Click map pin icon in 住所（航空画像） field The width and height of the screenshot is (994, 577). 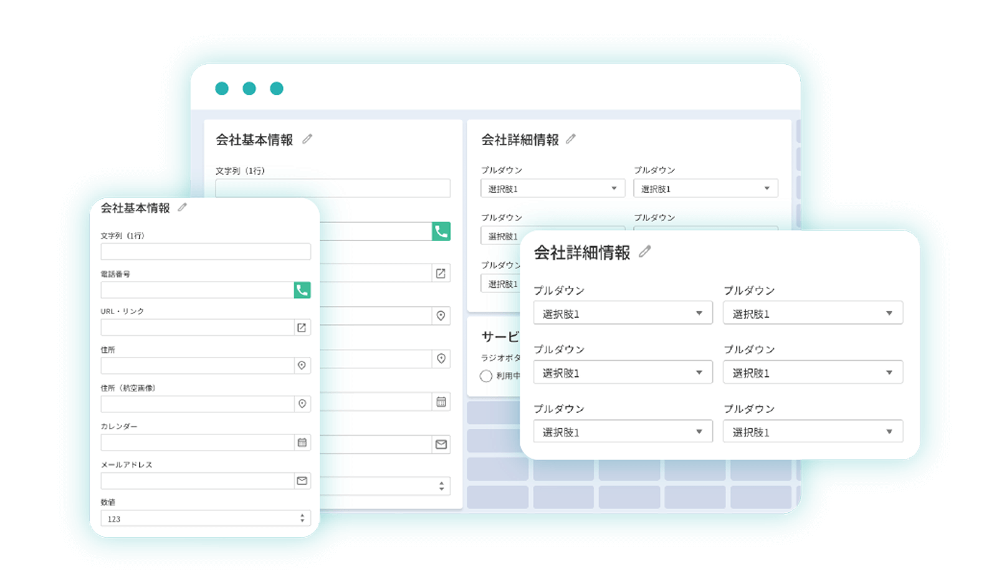pos(302,404)
